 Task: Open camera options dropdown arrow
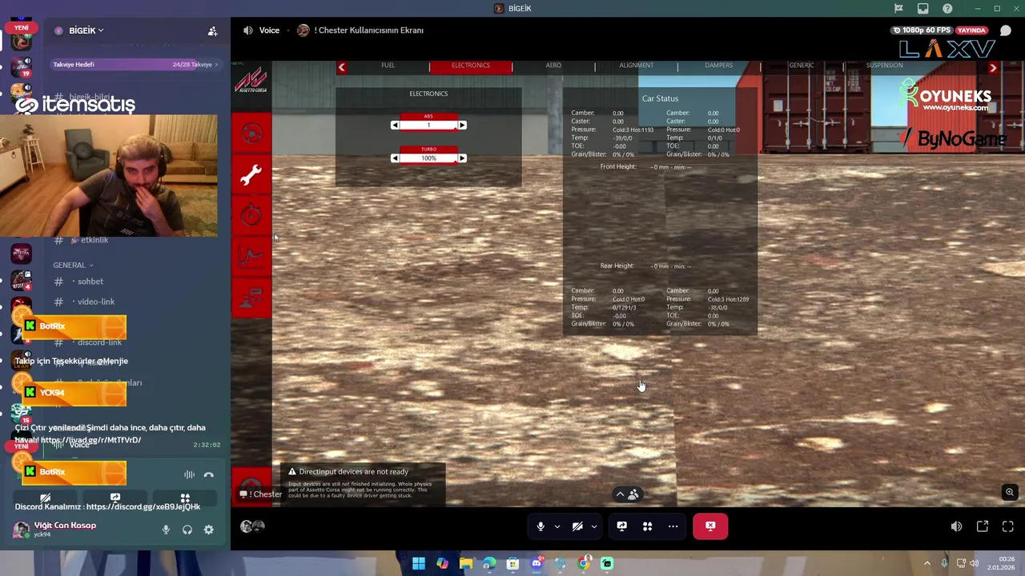coord(593,526)
